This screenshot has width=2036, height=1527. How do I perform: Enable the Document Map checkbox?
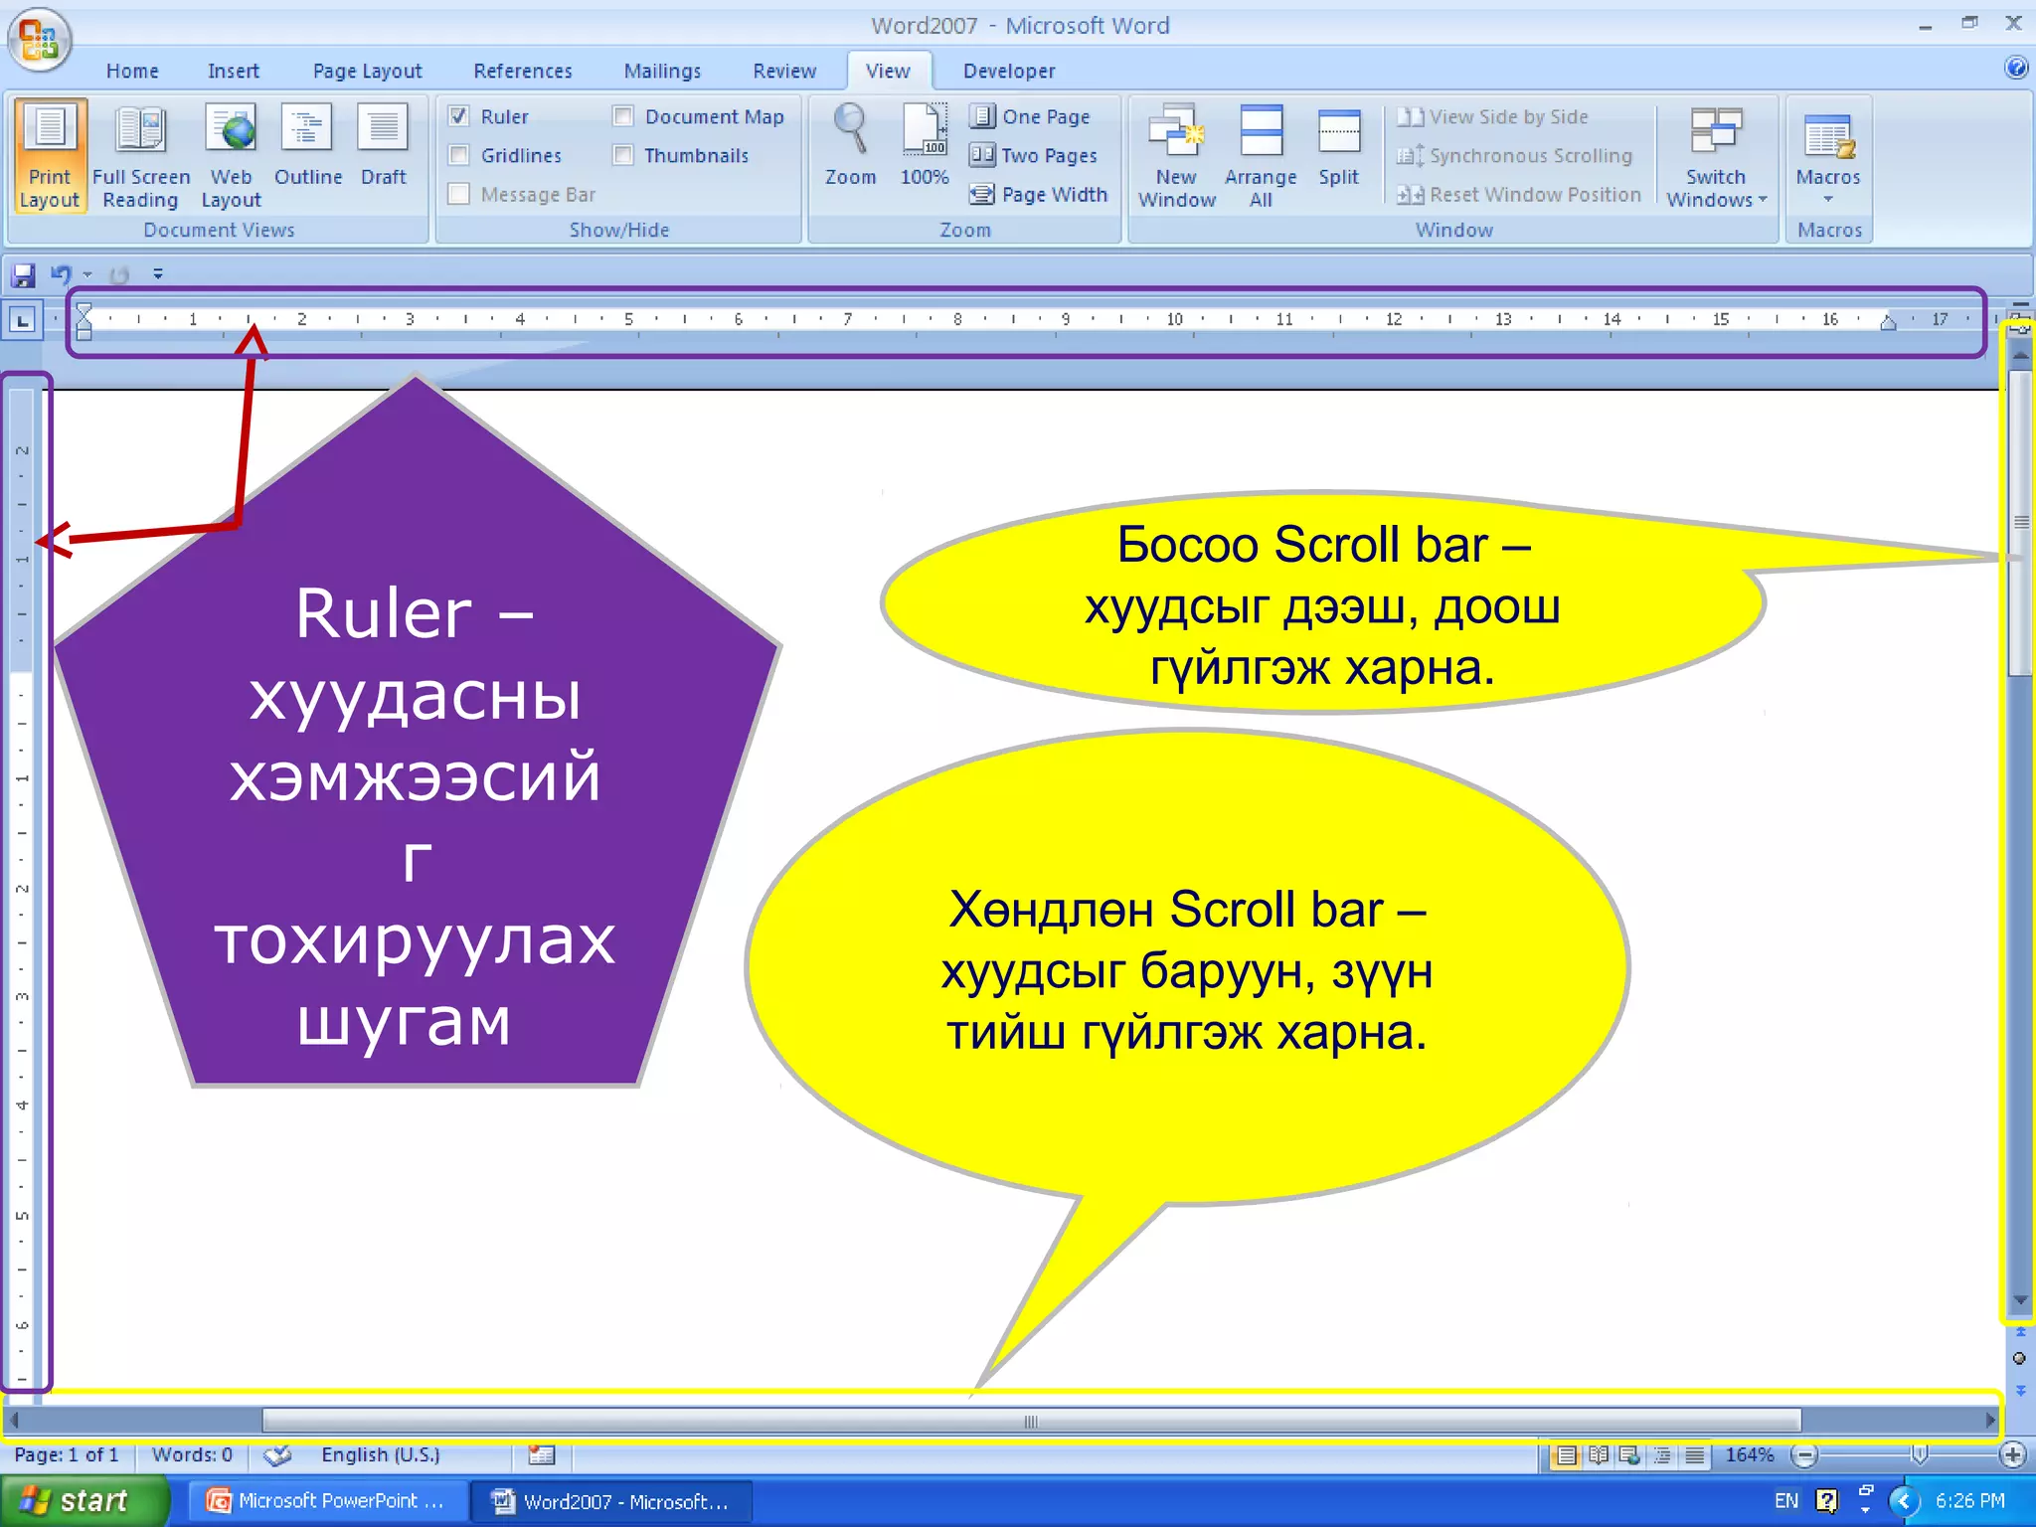(x=623, y=116)
